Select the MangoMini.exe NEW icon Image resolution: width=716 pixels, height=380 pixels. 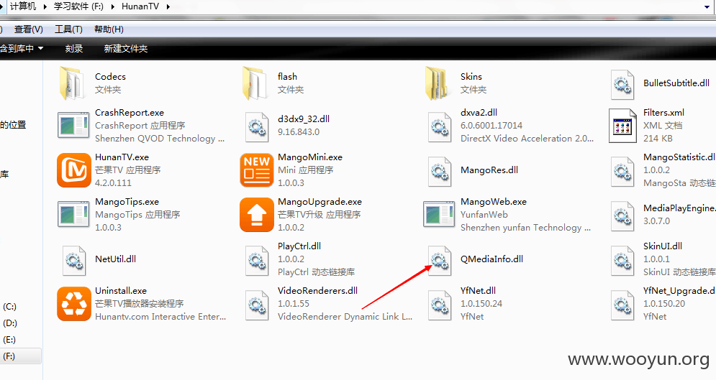[x=257, y=170]
